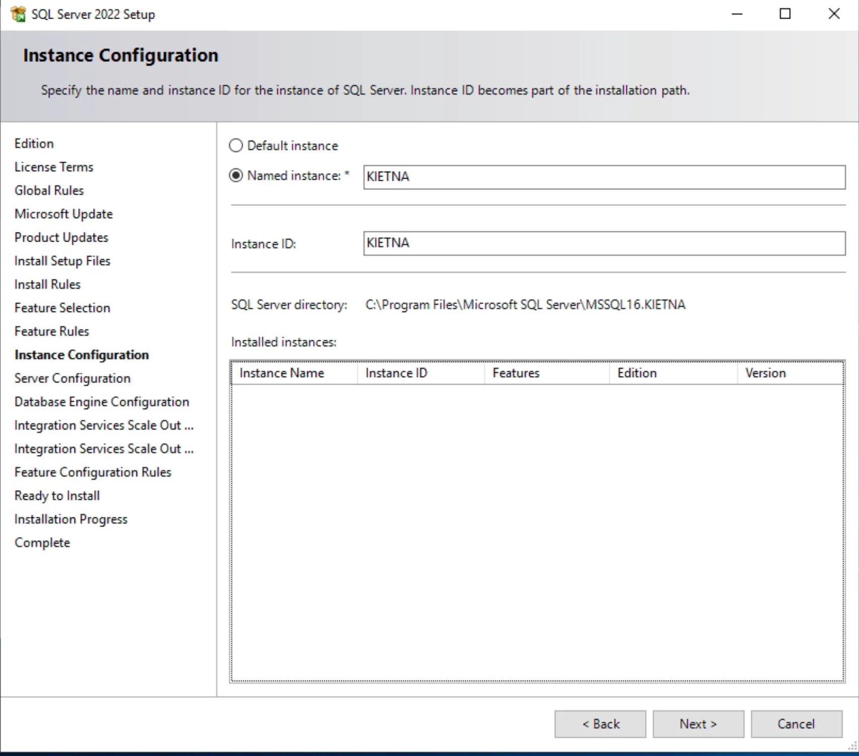The height and width of the screenshot is (756, 859).
Task: Proceed with the Next > button
Action: 698,724
